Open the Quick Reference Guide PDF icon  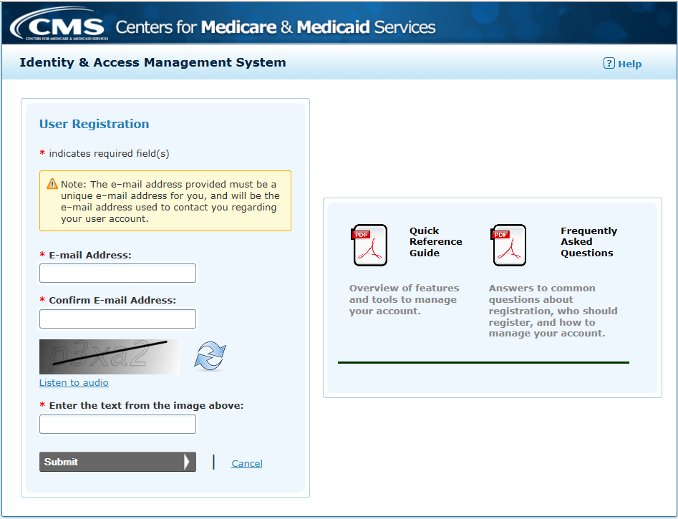pos(369,245)
